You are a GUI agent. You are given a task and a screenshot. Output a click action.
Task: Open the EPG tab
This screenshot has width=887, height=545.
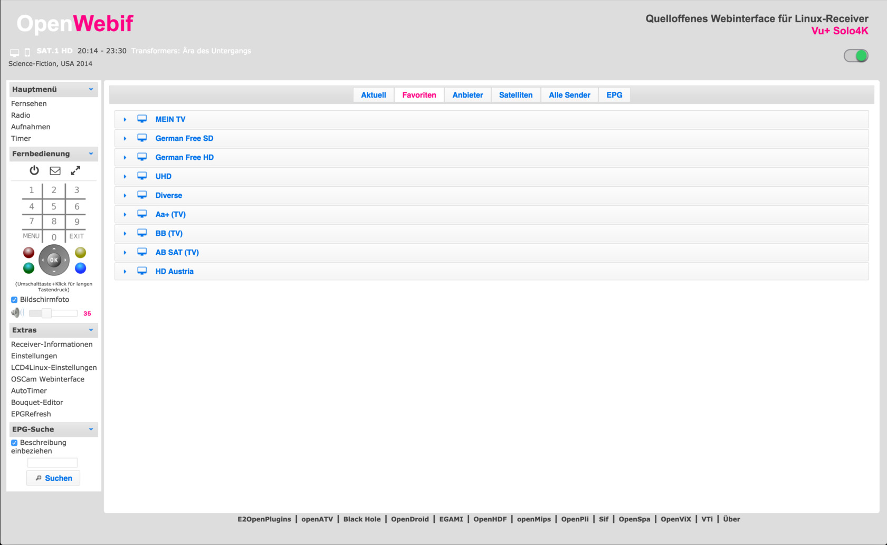pyautogui.click(x=614, y=95)
